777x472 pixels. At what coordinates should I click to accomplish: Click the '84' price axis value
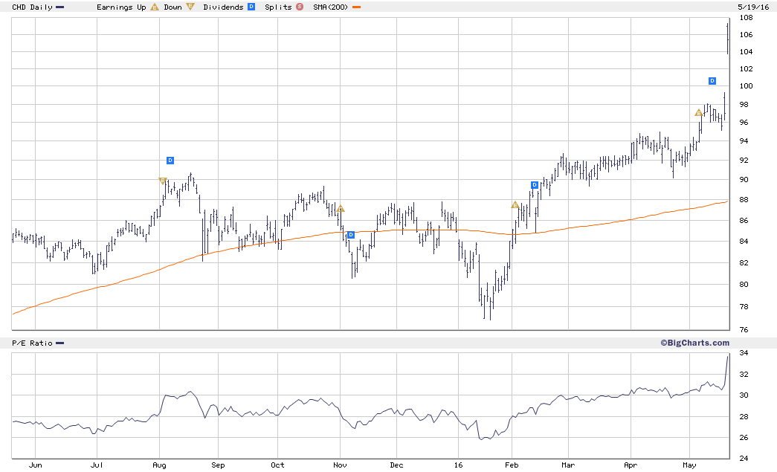pos(744,242)
